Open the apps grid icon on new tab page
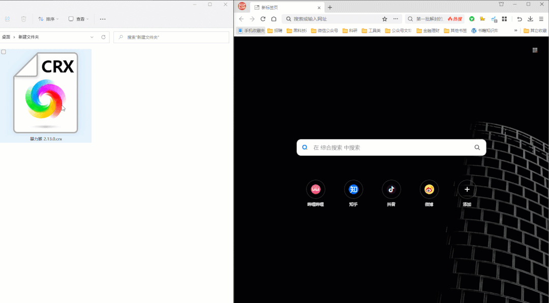Image resolution: width=549 pixels, height=303 pixels. click(x=535, y=50)
